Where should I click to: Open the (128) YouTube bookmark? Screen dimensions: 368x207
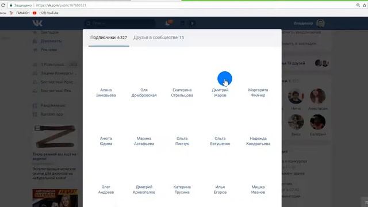[x=46, y=13]
